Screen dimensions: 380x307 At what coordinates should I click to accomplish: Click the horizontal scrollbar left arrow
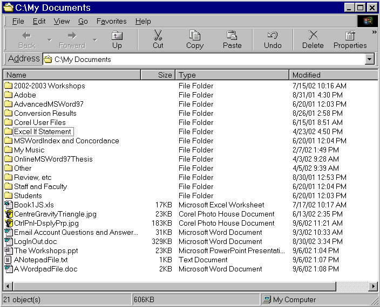point(8,287)
